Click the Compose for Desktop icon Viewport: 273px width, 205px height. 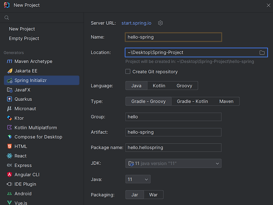9,137
